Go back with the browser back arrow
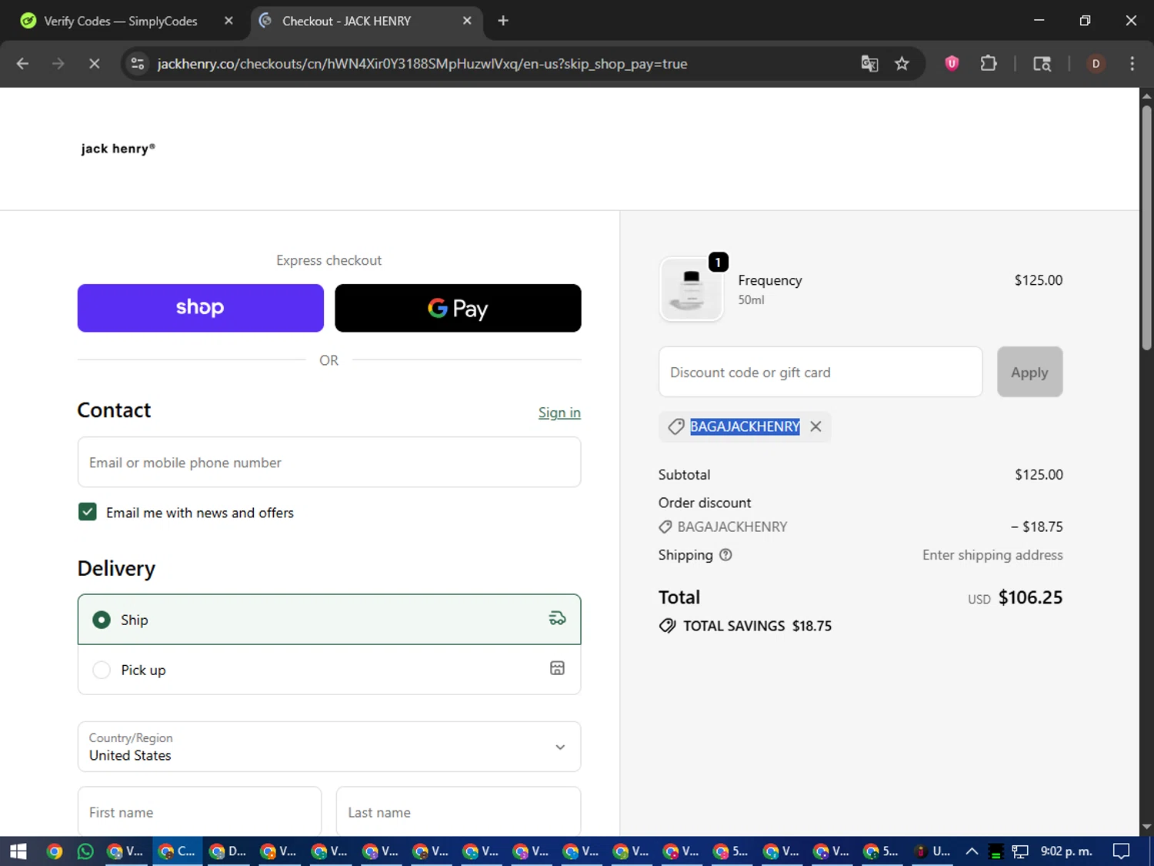1154x866 pixels. (x=22, y=64)
